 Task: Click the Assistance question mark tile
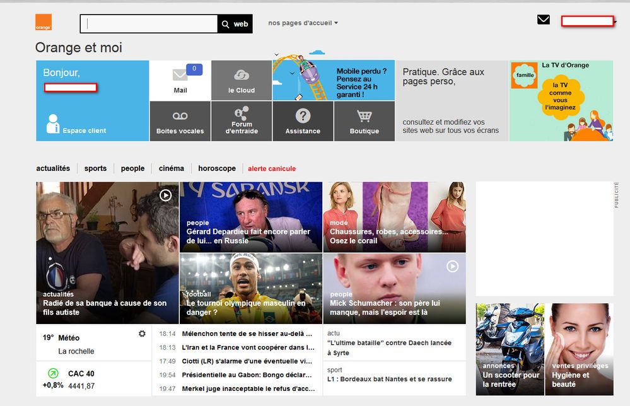point(303,121)
